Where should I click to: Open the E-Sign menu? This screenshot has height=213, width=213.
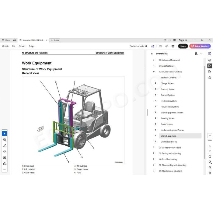pyautogui.click(x=31, y=46)
